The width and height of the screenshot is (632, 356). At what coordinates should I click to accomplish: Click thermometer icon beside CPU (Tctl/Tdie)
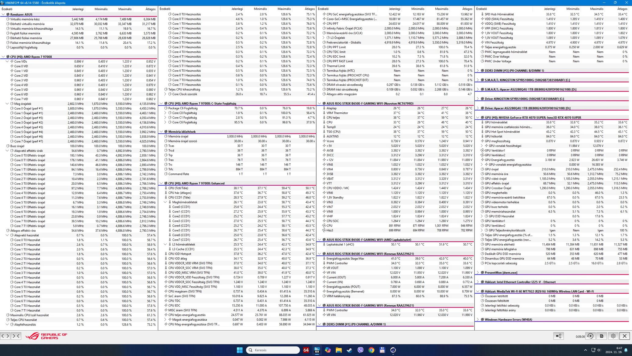click(166, 188)
